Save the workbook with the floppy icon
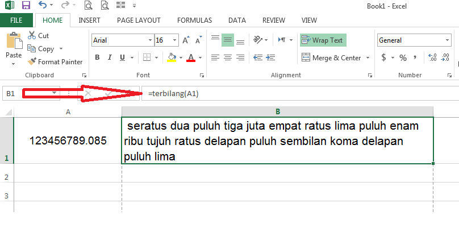This screenshot has width=459, height=232. pos(26,5)
